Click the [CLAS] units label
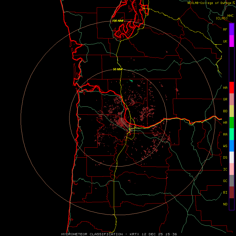Screen dimensions: 236x236 pos(222,18)
